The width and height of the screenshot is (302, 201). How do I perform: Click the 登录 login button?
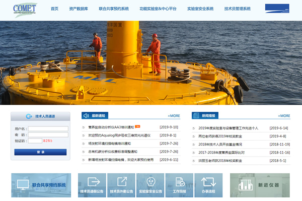[x=40, y=152]
